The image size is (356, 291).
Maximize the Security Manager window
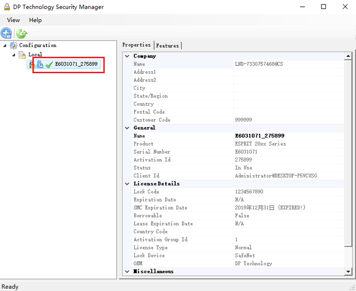coord(324,7)
